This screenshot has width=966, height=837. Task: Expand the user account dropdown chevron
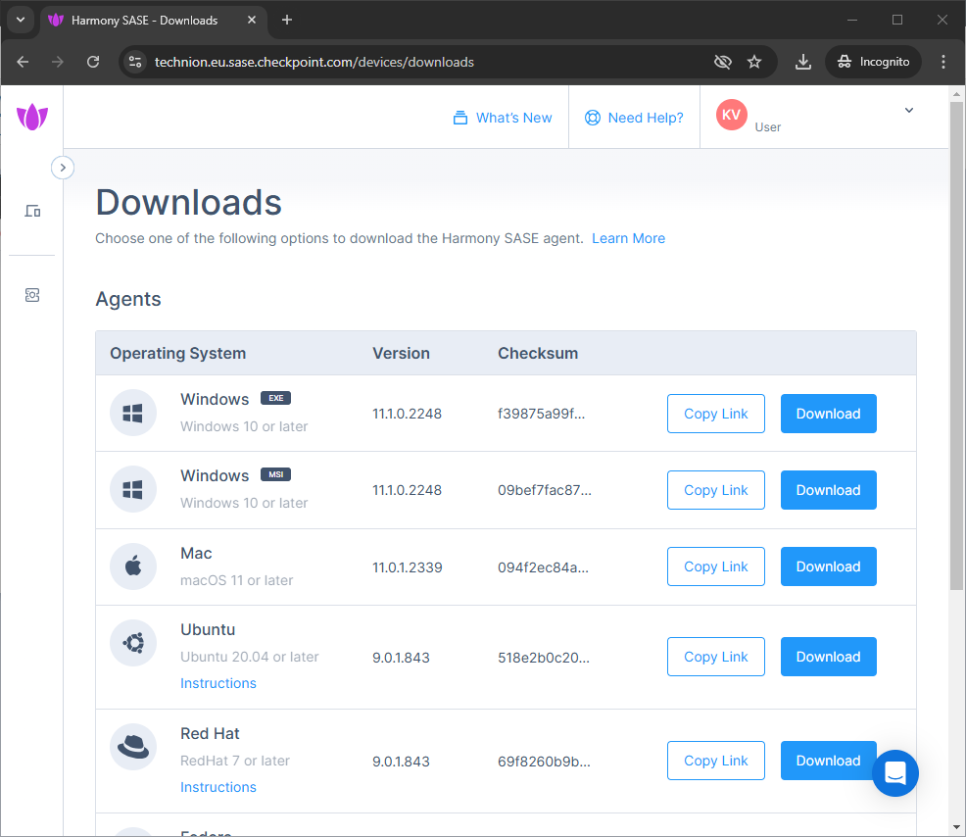(x=909, y=111)
